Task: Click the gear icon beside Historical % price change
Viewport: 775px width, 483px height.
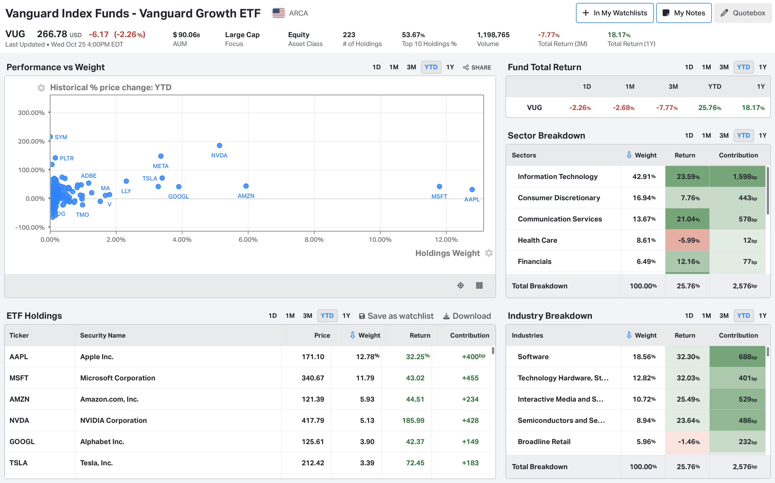Action: (41, 88)
